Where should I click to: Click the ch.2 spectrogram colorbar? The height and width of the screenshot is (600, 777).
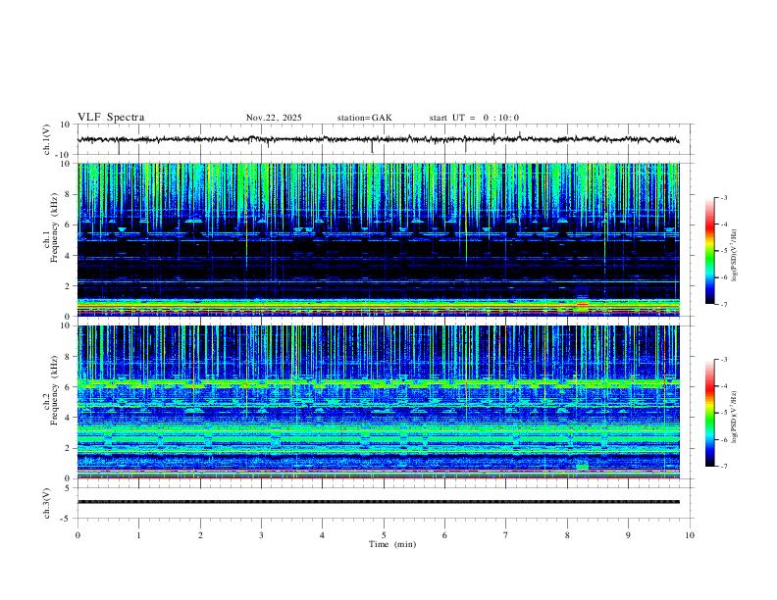[x=709, y=413]
